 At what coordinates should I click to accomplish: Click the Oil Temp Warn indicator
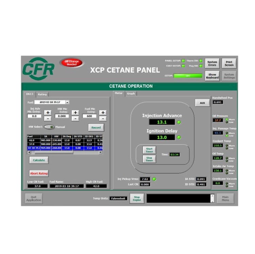point(227,158)
